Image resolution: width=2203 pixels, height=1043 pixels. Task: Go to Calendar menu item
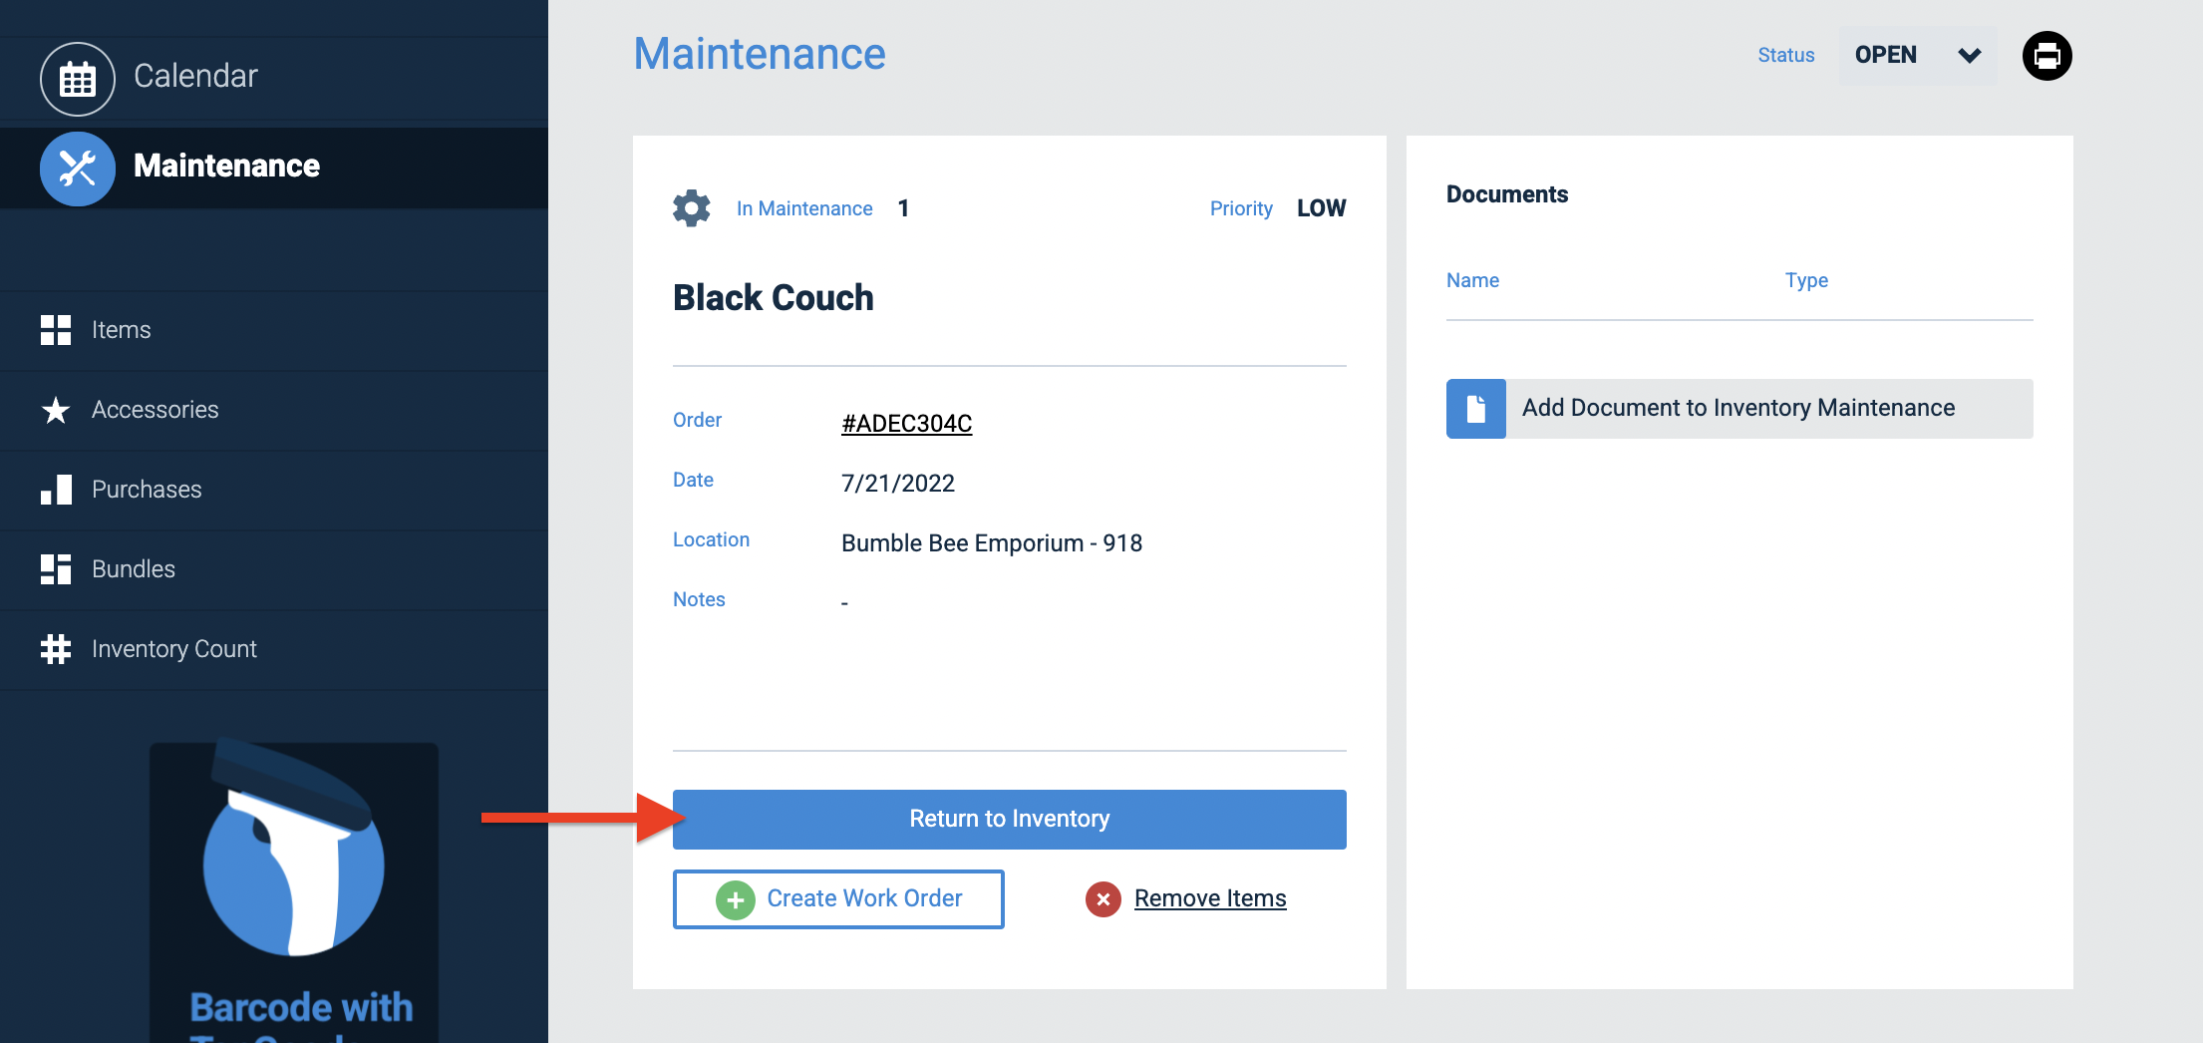pyautogui.click(x=274, y=77)
